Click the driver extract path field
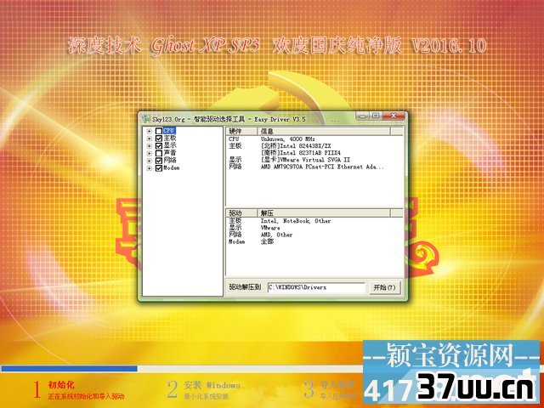This screenshot has height=408, width=544. pyautogui.click(x=316, y=287)
